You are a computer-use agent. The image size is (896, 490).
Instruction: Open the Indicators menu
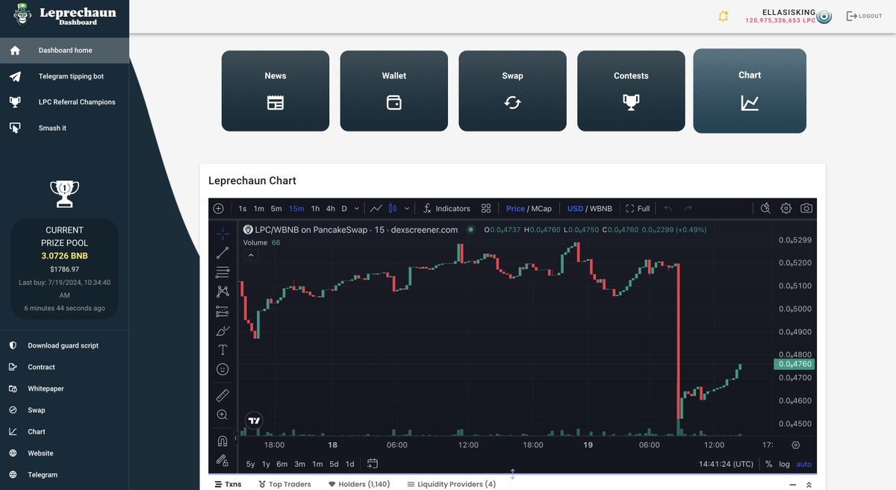pyautogui.click(x=446, y=209)
